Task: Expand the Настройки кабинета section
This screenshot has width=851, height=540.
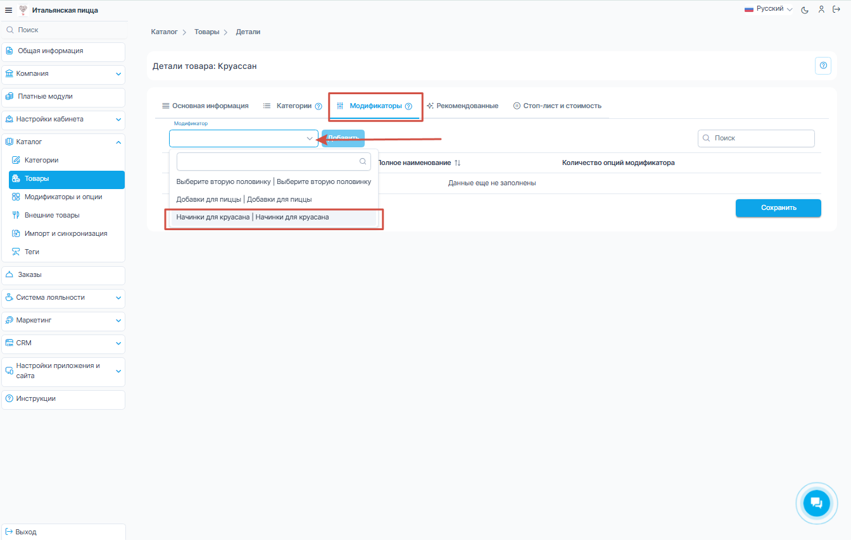Action: pyautogui.click(x=118, y=120)
